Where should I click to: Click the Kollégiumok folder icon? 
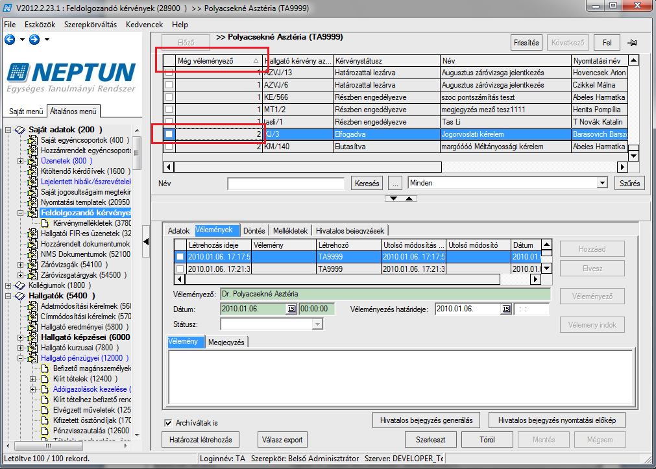click(x=20, y=285)
